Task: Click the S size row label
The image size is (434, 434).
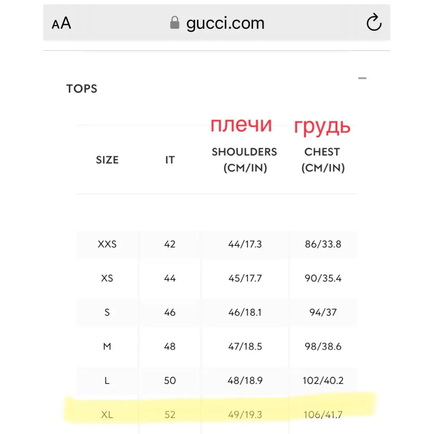Action: click(x=107, y=312)
